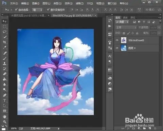Toggle lock position icon
163x131 pixels.
point(133,33)
